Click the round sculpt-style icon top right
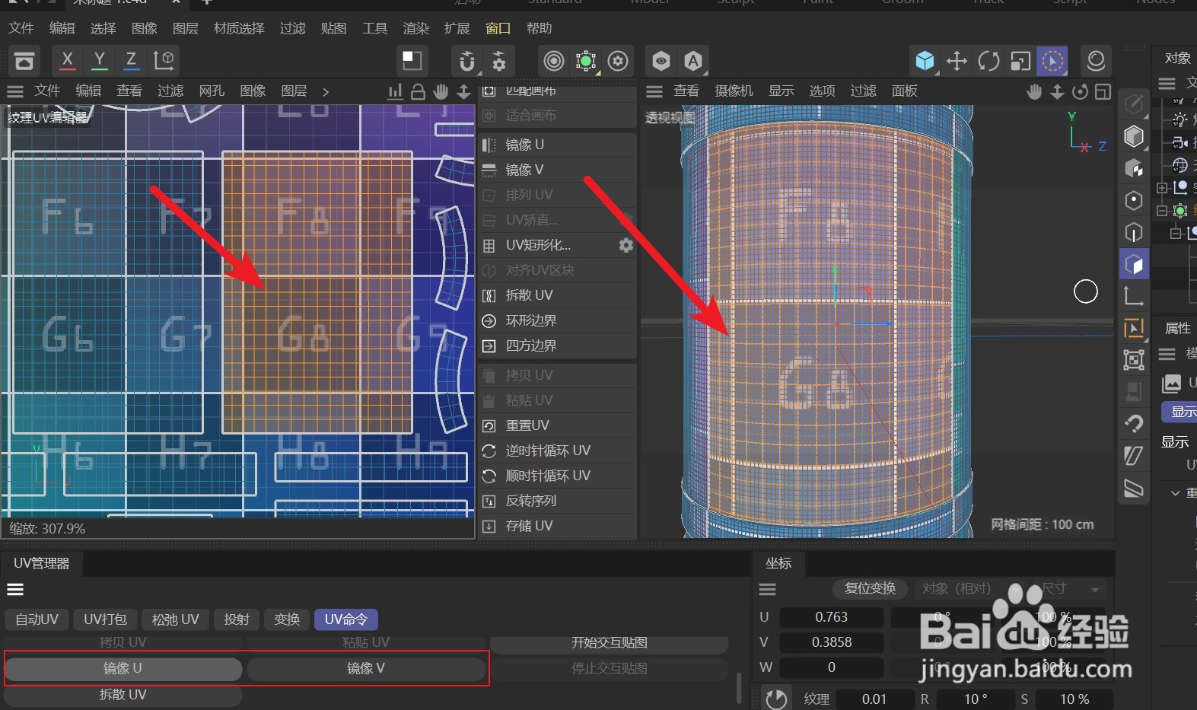Image resolution: width=1197 pixels, height=710 pixels. click(1096, 61)
